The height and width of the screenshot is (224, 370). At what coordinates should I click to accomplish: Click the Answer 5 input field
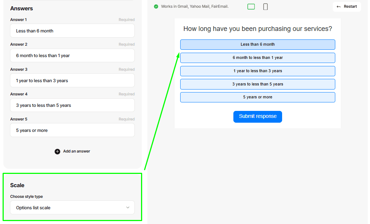click(72, 130)
